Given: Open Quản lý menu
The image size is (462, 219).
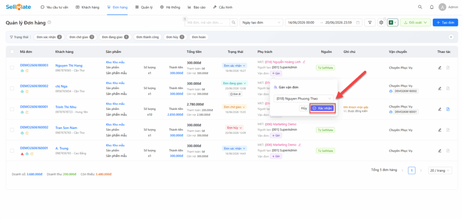Looking at the screenshot, I should [x=144, y=7].
